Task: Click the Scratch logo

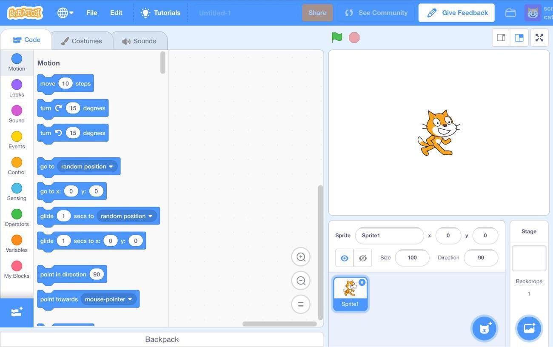Action: click(x=25, y=13)
